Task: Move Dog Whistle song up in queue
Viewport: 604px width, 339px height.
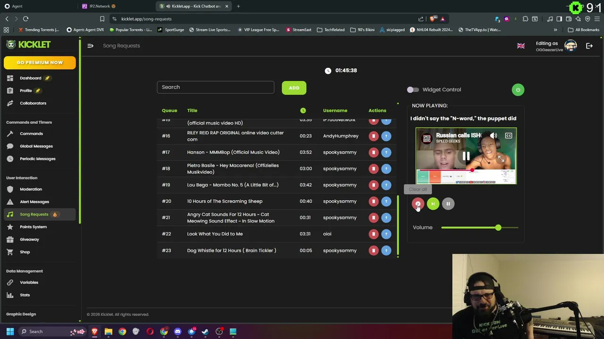Action: pos(386,250)
